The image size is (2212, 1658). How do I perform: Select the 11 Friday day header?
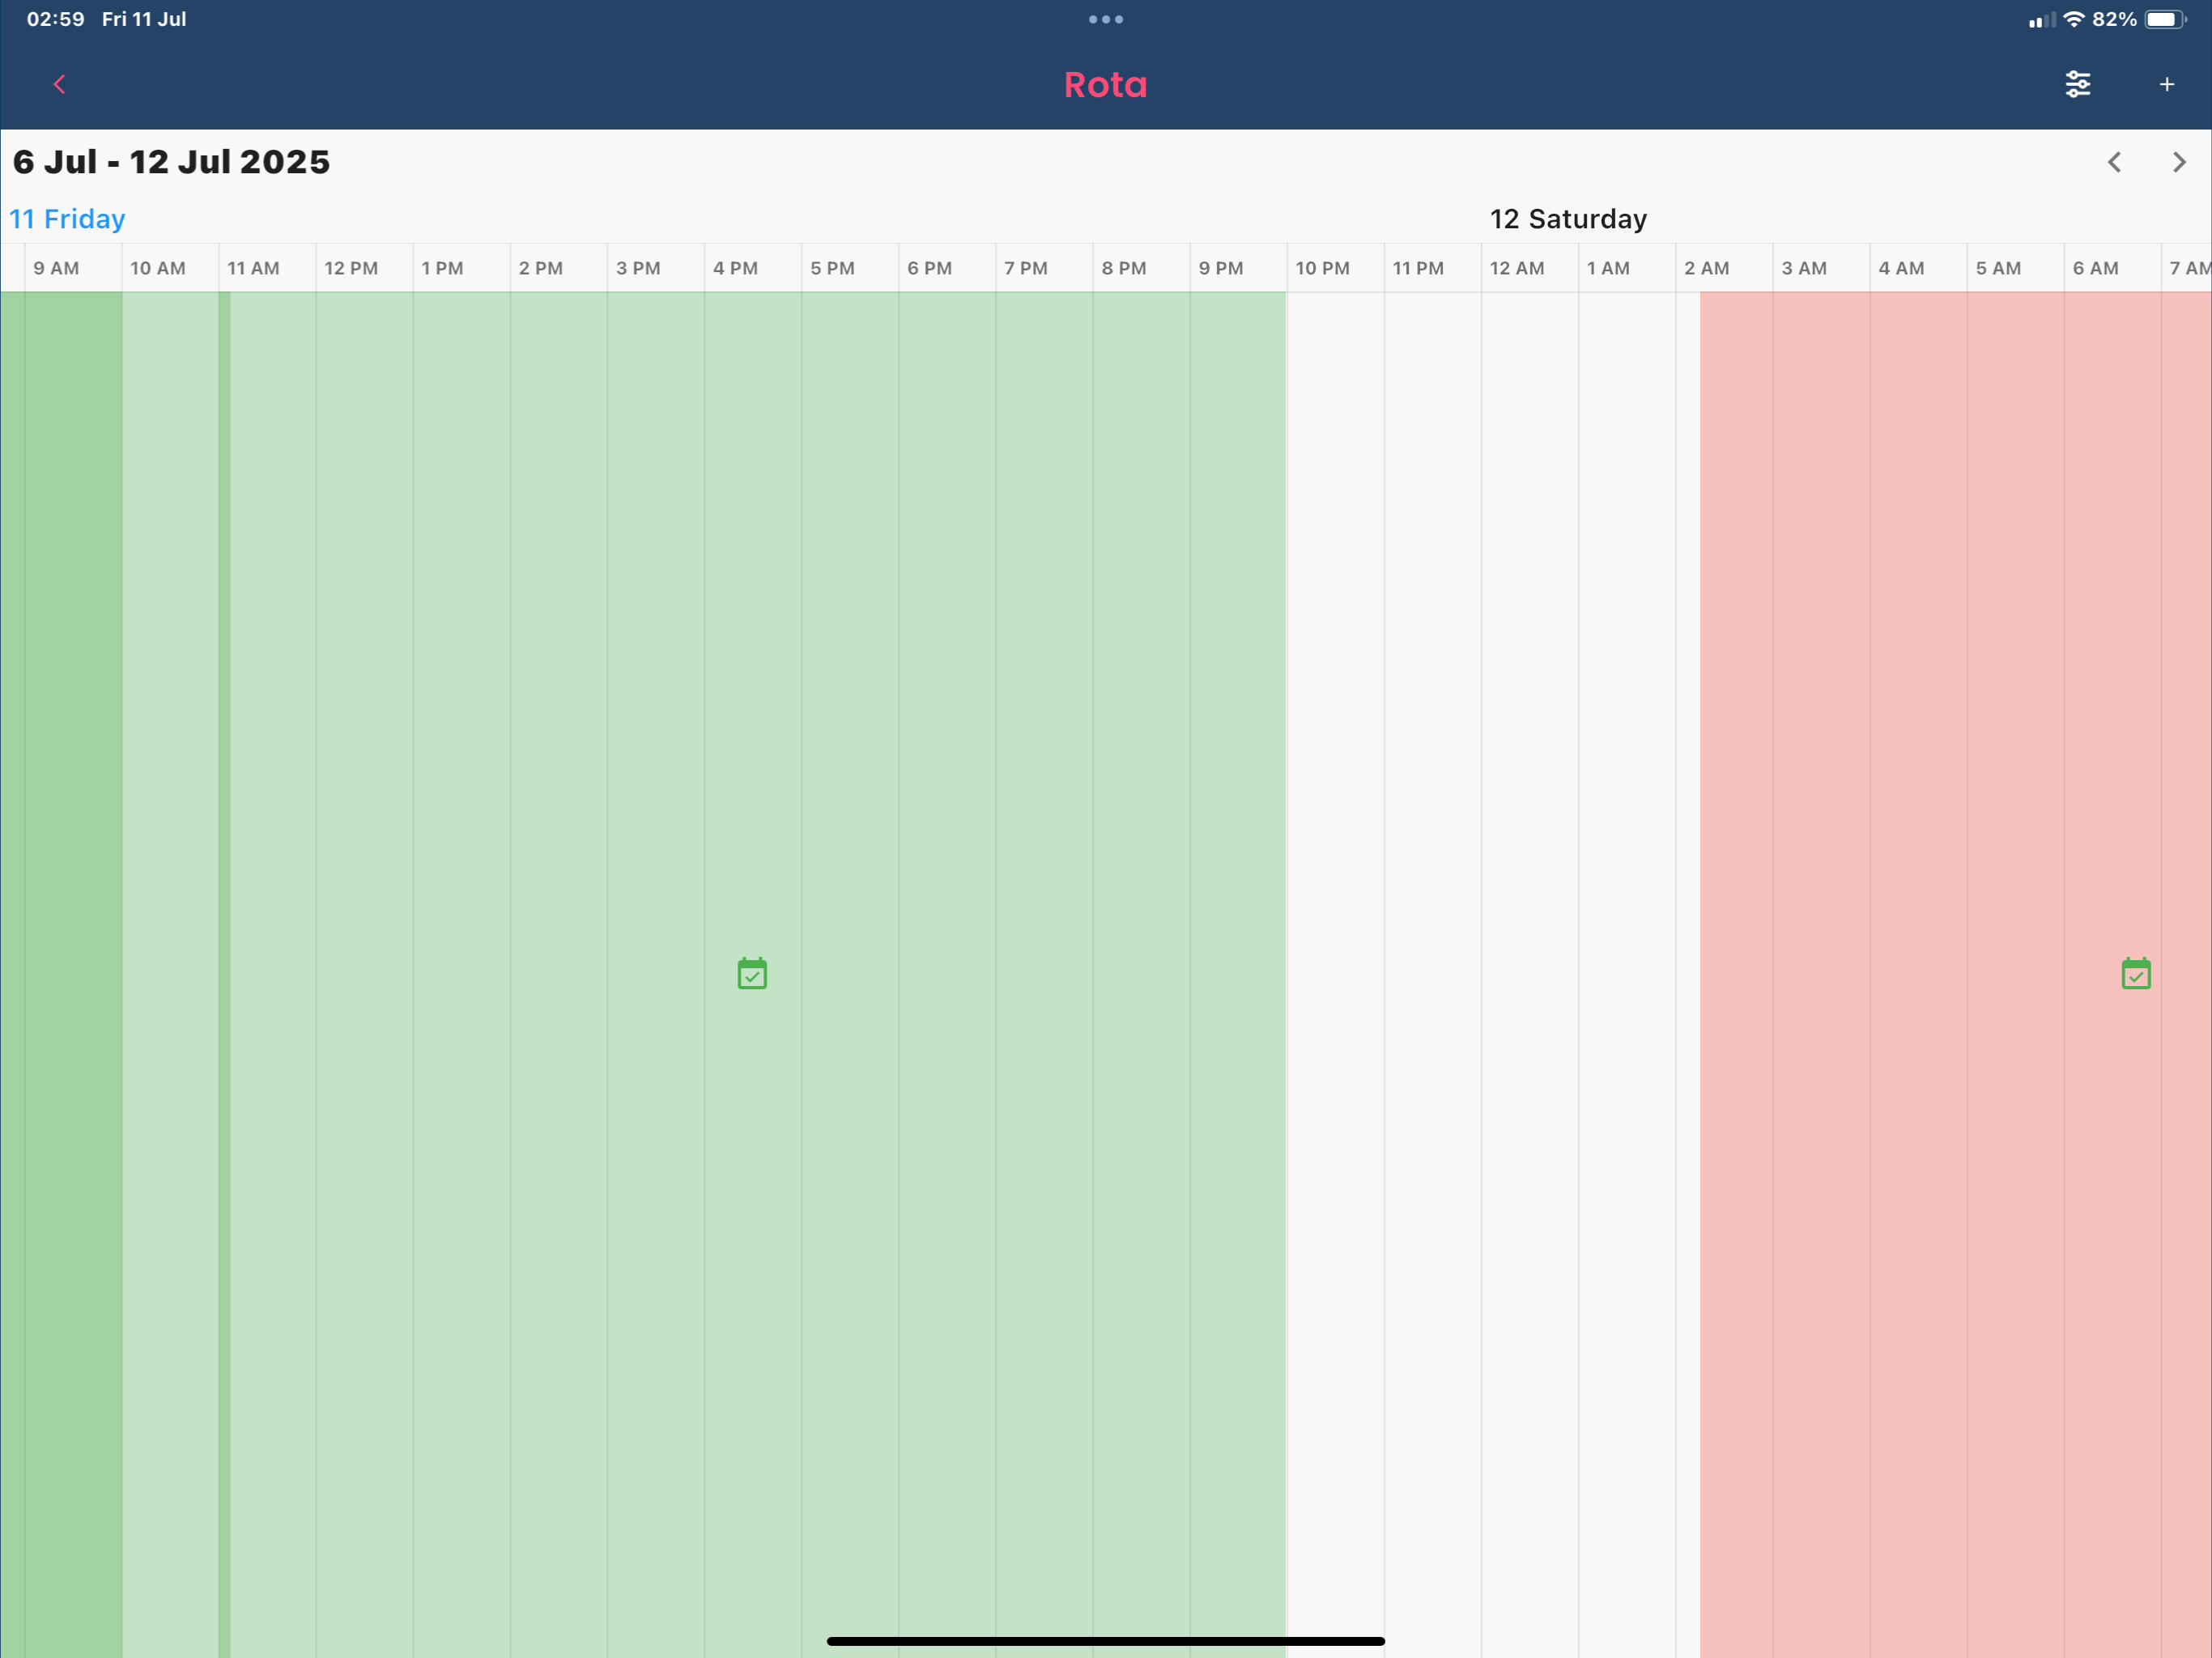tap(67, 219)
